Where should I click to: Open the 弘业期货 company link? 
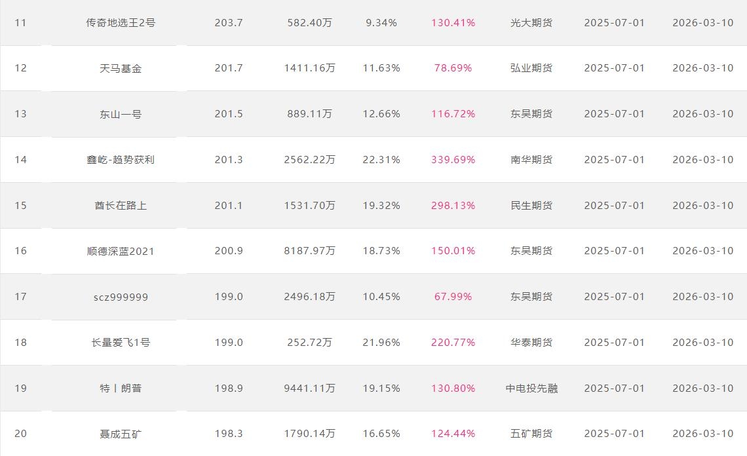point(531,68)
